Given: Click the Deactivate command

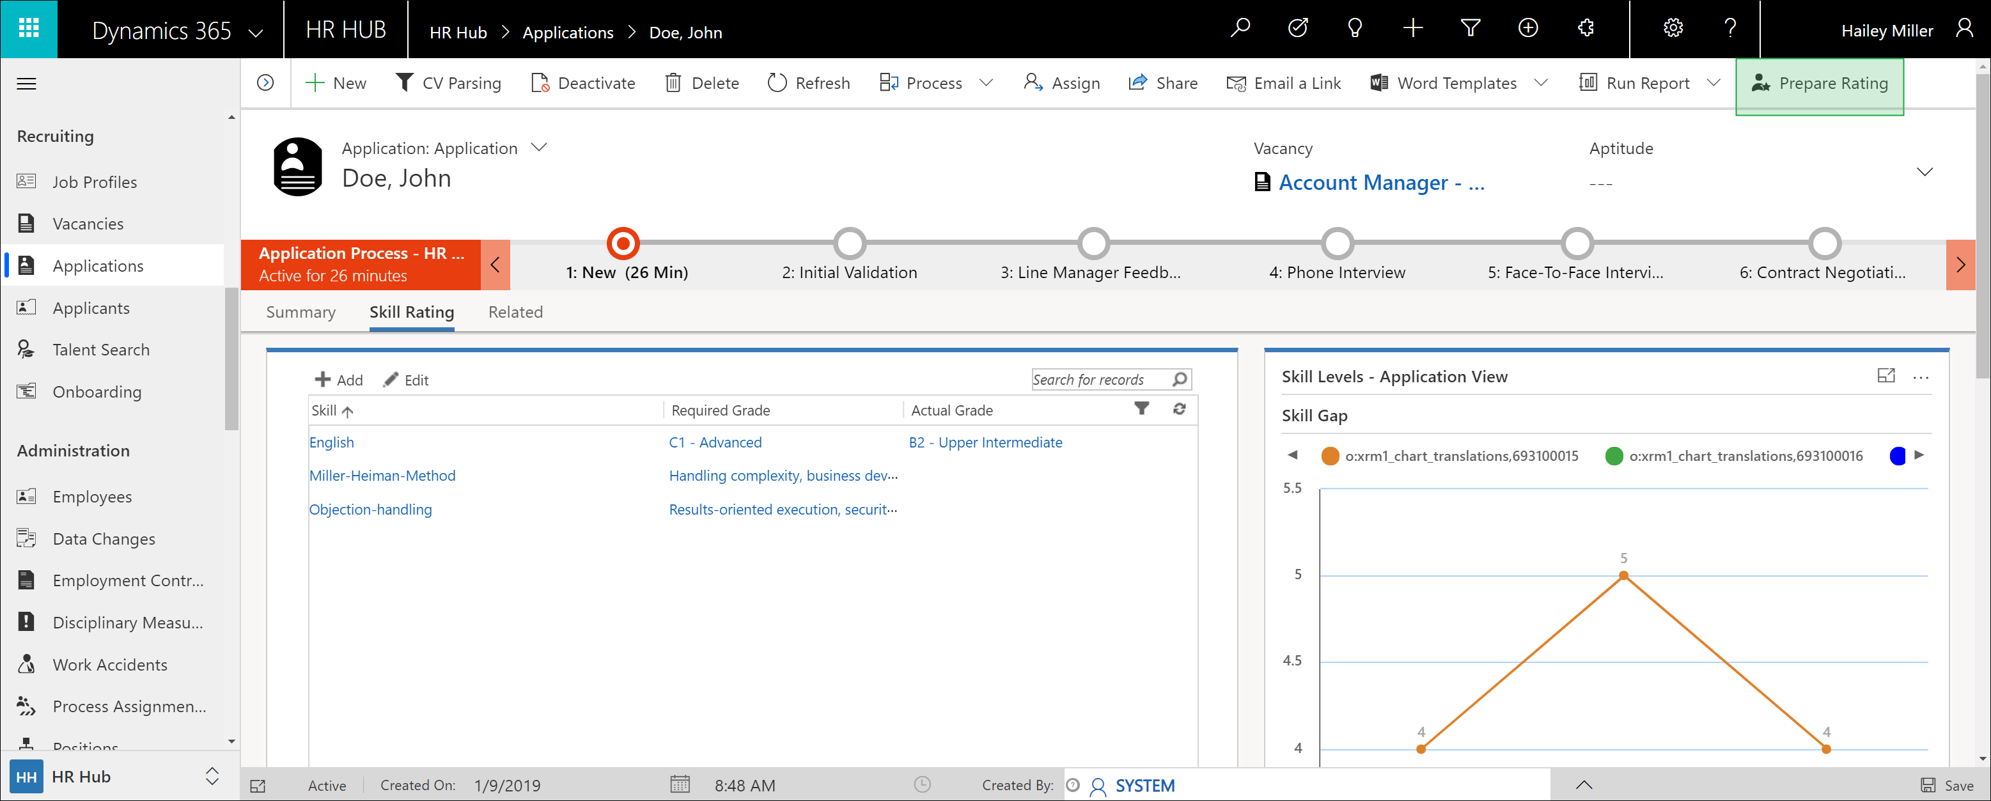Looking at the screenshot, I should (582, 82).
